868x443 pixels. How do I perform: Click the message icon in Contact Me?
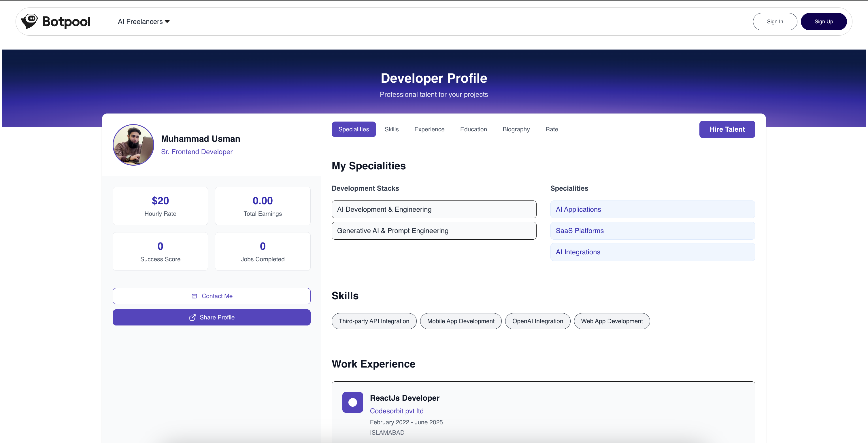(195, 296)
